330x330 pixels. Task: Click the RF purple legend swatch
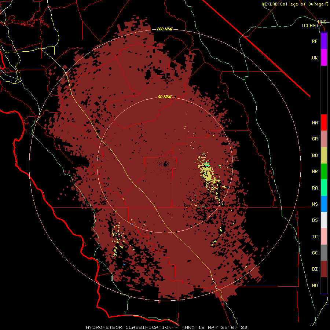point(324,41)
